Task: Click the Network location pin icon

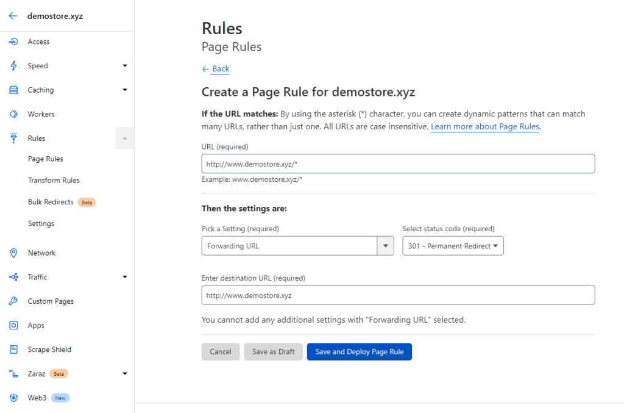Action: (x=13, y=253)
